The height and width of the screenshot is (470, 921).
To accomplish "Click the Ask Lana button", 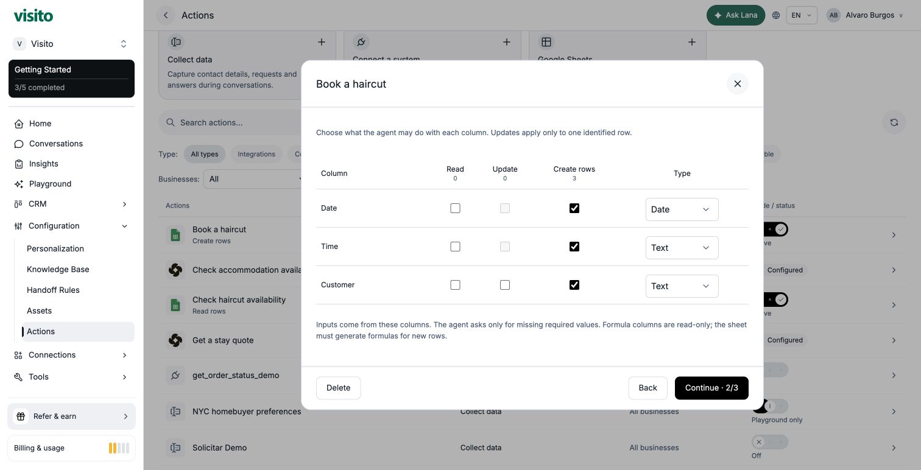I will (x=736, y=15).
